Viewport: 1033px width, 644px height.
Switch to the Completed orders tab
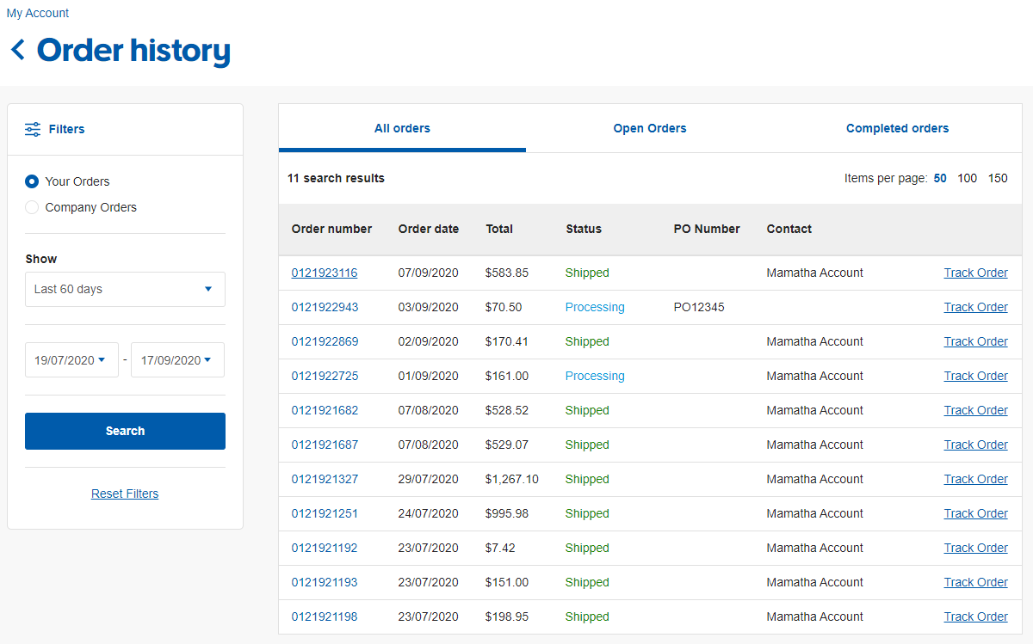(897, 128)
